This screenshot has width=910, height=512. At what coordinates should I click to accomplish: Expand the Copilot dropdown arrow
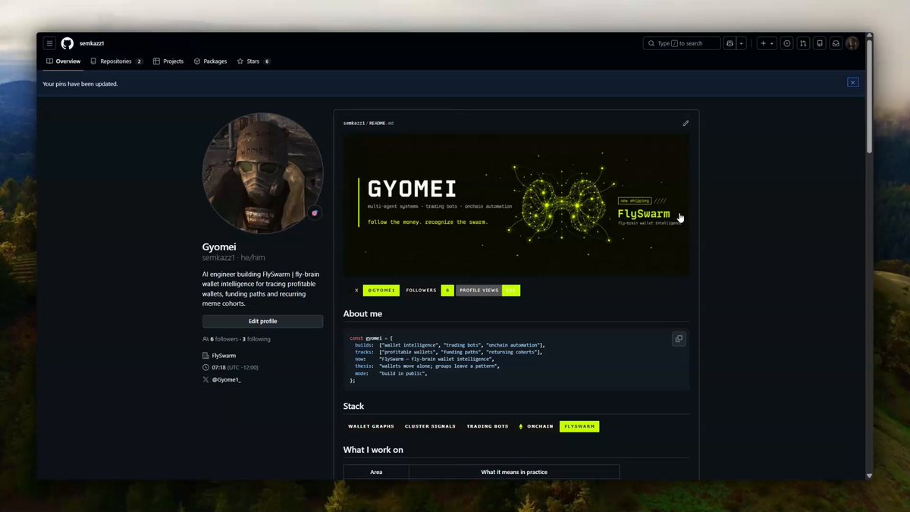point(742,43)
